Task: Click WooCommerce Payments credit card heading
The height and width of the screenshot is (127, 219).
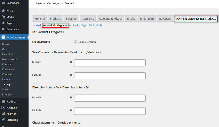Action: 67,52
